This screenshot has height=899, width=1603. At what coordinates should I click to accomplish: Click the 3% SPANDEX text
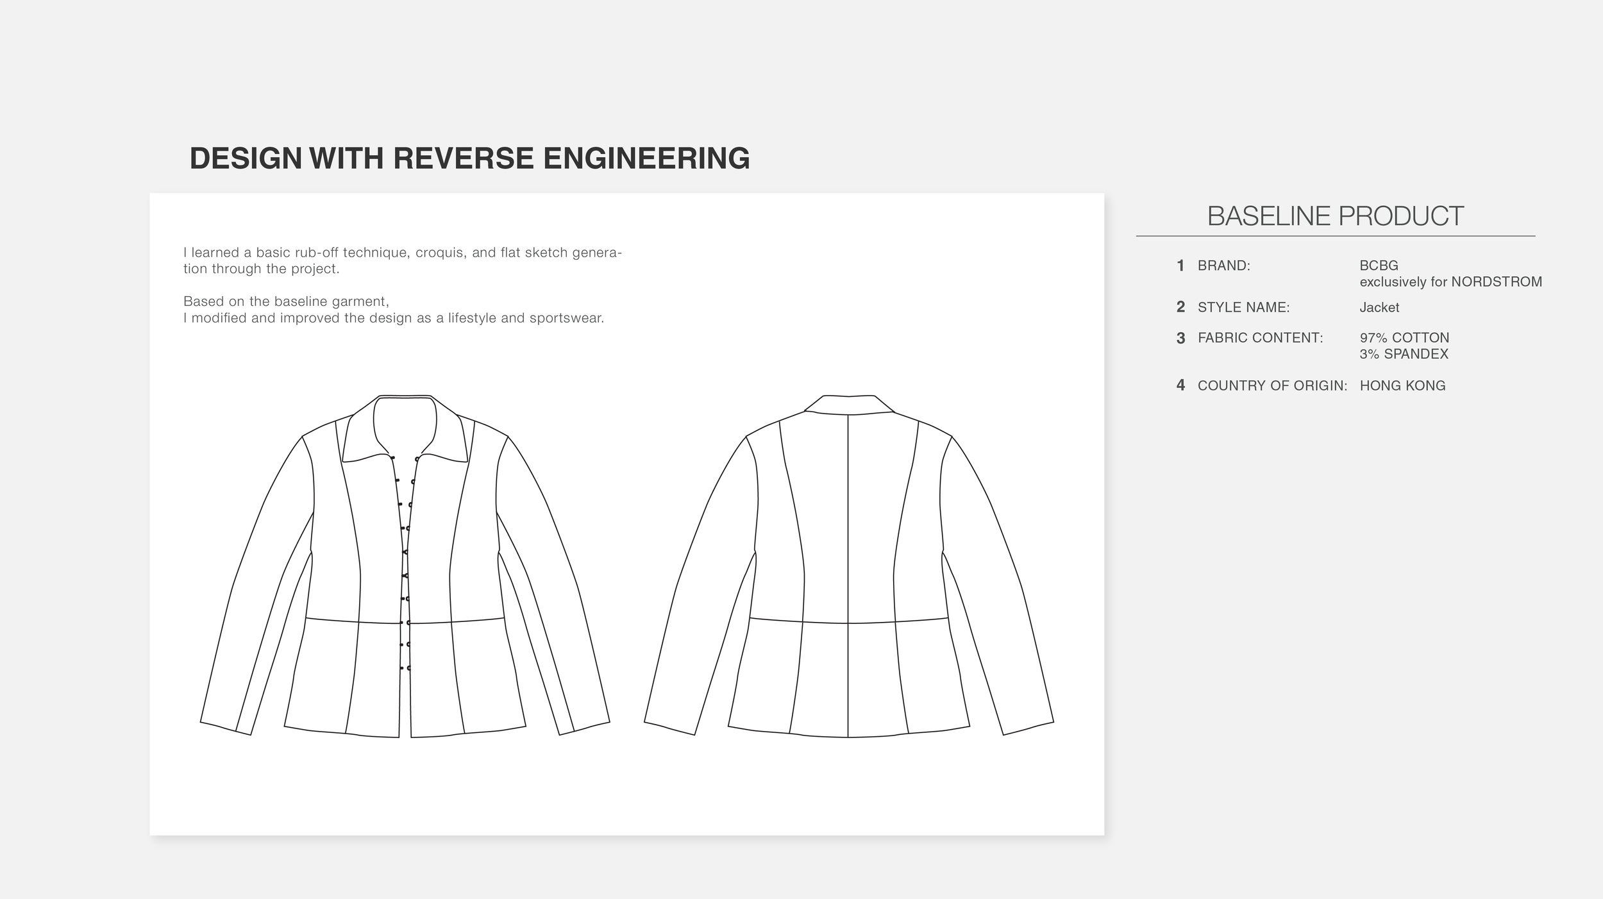tap(1404, 354)
